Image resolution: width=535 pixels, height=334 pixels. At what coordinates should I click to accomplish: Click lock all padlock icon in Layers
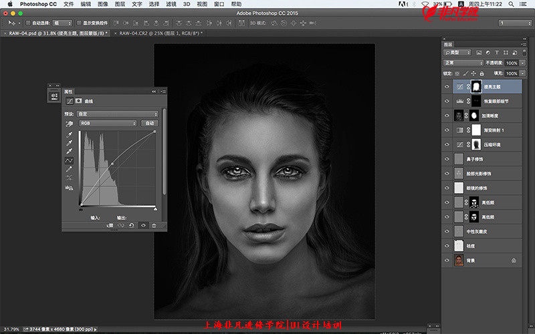481,73
